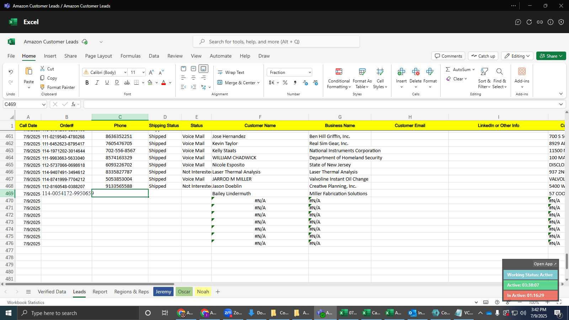
Task: Open Find & Select
Action: tap(500, 78)
